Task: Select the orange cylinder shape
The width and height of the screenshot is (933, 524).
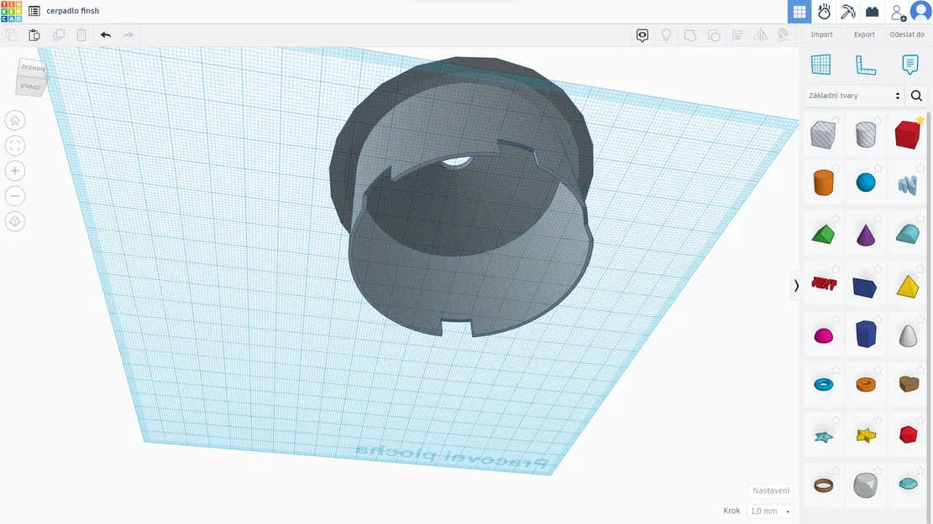Action: pos(824,183)
